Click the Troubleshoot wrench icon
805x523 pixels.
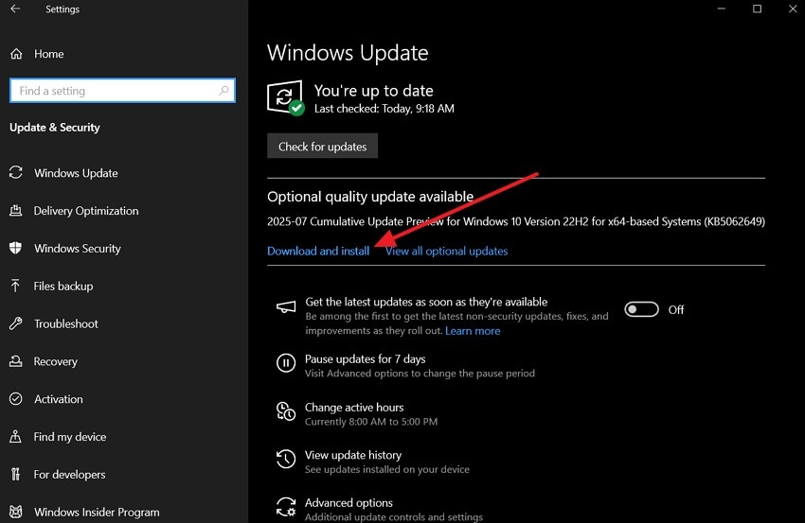click(16, 323)
